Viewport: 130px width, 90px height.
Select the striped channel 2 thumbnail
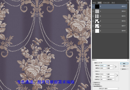click(97, 16)
